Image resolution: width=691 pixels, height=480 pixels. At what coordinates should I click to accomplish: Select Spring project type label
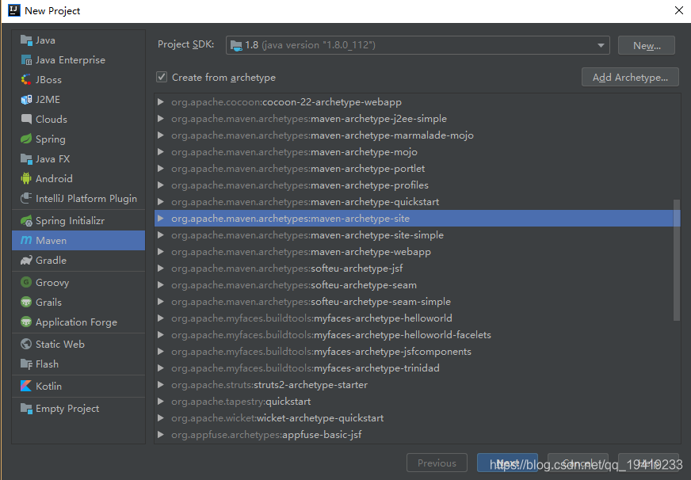51,139
